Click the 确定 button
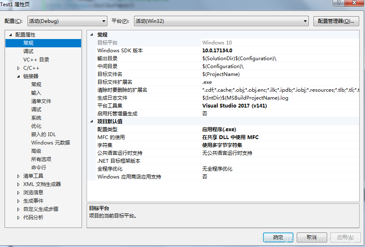The height and width of the screenshot is (247, 365). coord(278,237)
